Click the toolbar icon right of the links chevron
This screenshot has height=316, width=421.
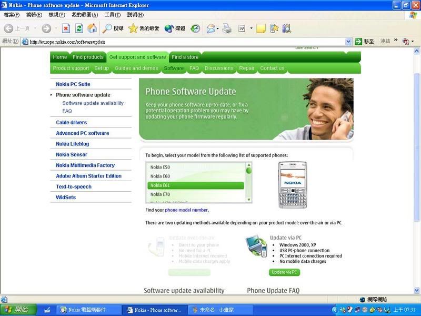(406, 42)
